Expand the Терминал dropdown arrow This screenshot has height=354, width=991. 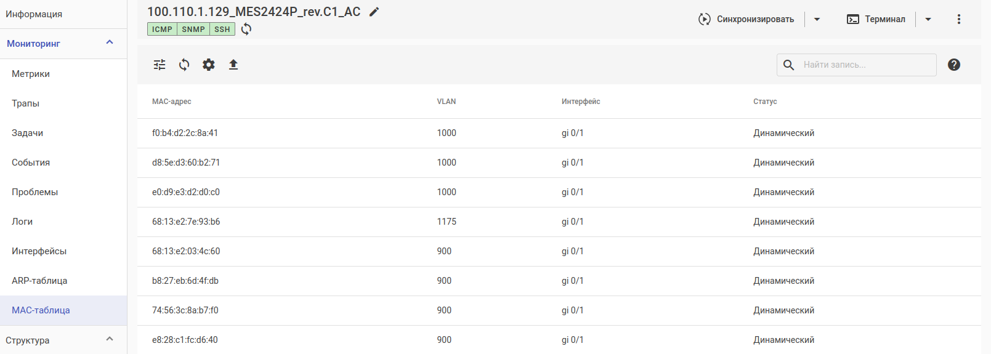[928, 19]
